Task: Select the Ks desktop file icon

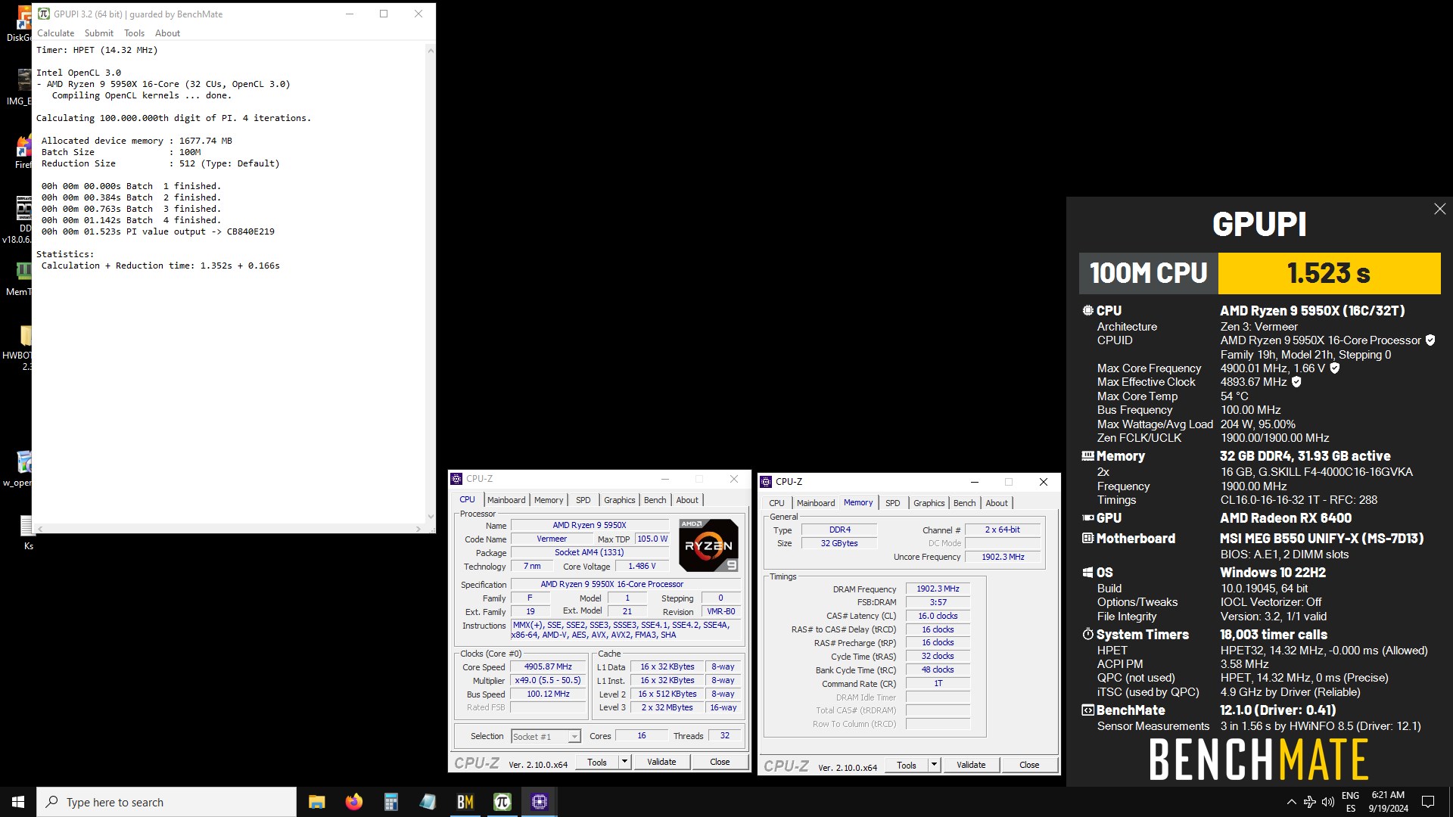Action: point(27,533)
